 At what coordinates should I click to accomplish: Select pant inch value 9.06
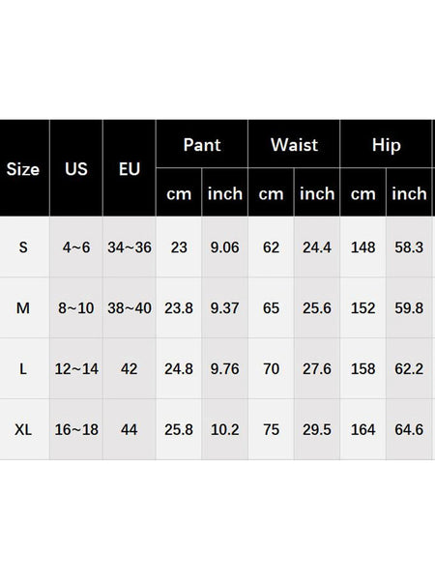click(x=225, y=247)
